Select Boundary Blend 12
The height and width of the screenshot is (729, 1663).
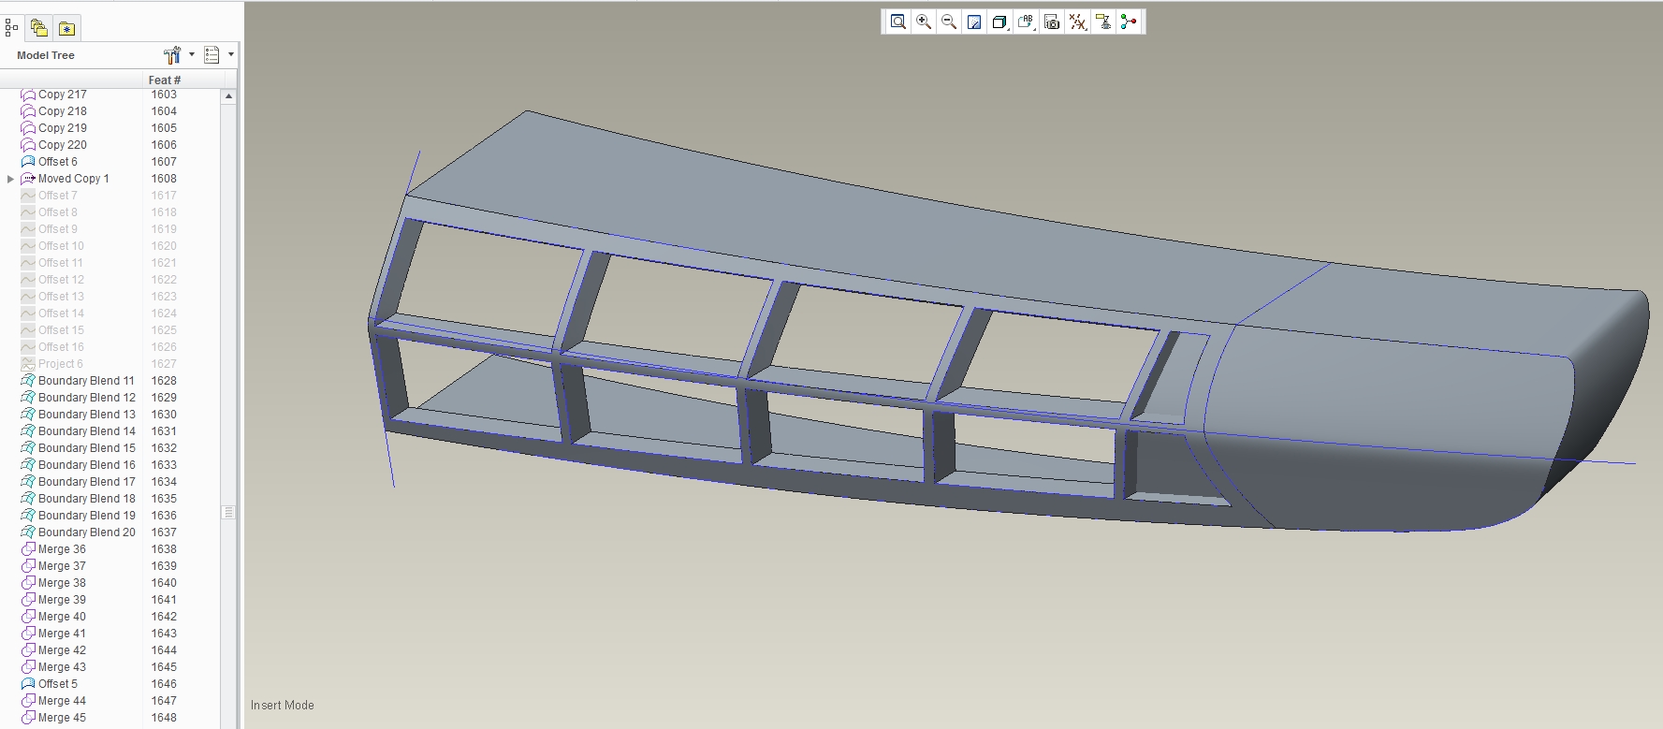tap(87, 398)
